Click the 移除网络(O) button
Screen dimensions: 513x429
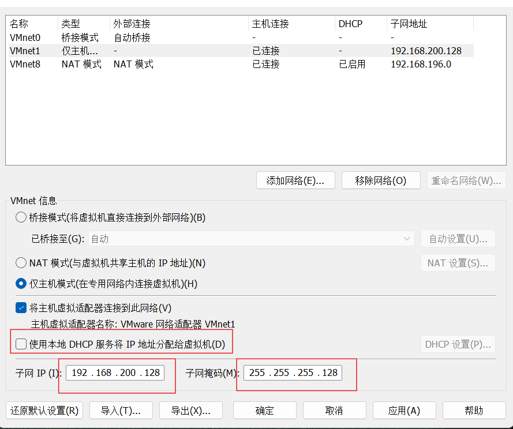381,180
